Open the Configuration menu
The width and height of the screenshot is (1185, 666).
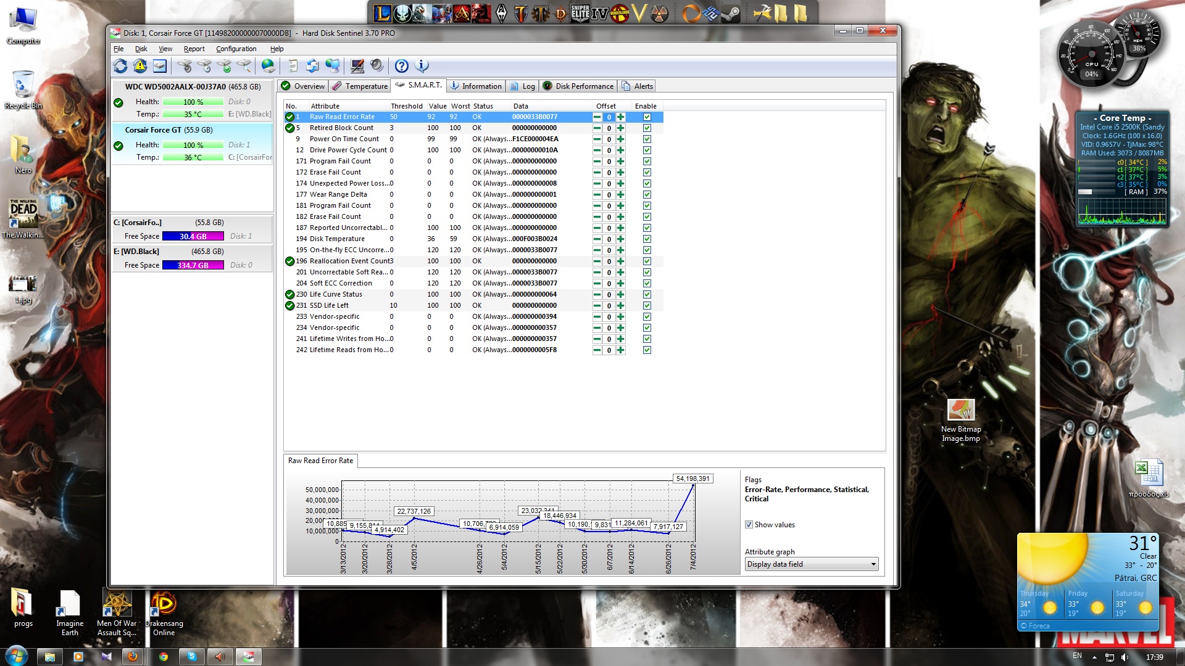point(236,49)
